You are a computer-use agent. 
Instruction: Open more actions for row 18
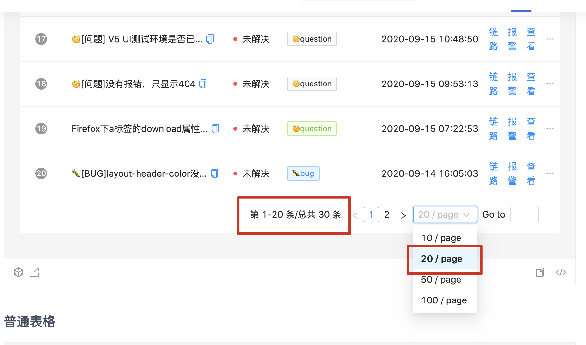(x=550, y=84)
